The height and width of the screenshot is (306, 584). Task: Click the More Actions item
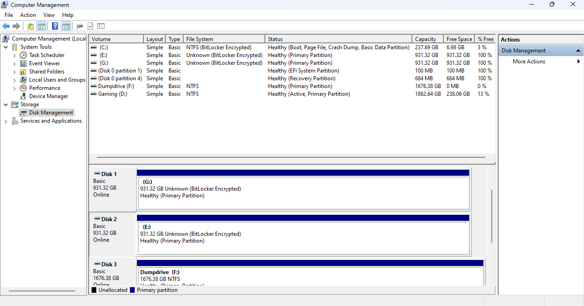click(x=529, y=62)
